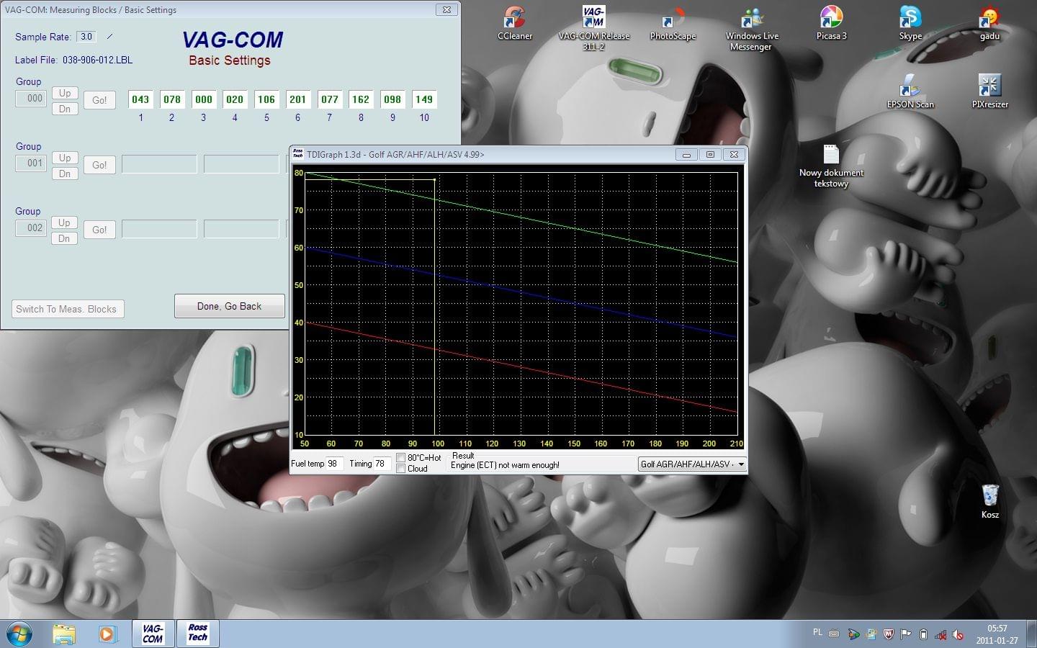Select the Kosz recycle bin icon
This screenshot has height=648, width=1037.
click(989, 501)
